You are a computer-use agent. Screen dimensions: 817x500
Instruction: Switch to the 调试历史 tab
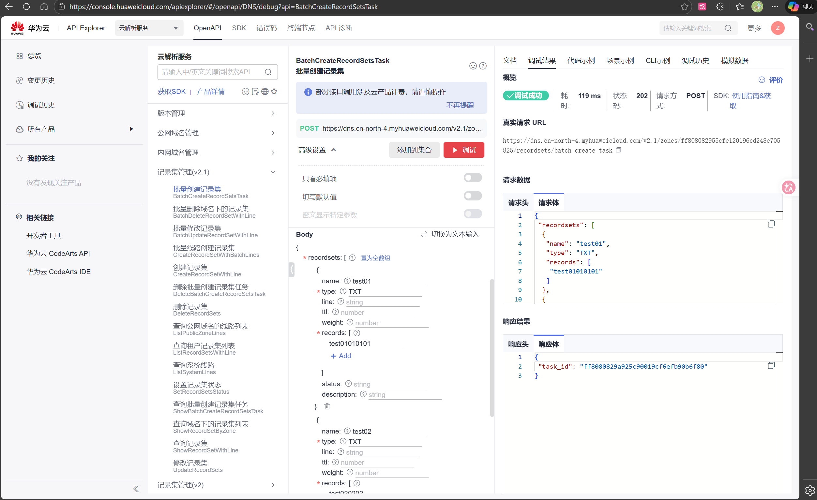pos(695,60)
